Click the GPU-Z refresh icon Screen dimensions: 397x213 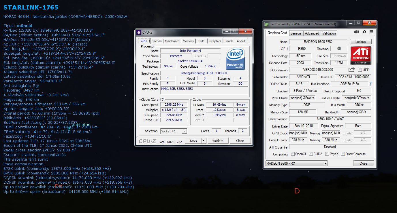[364, 32]
